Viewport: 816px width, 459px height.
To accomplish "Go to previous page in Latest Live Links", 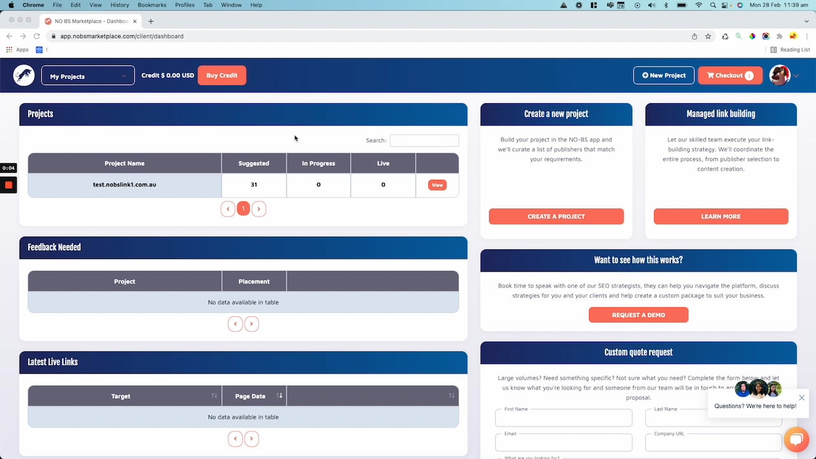I will click(235, 439).
